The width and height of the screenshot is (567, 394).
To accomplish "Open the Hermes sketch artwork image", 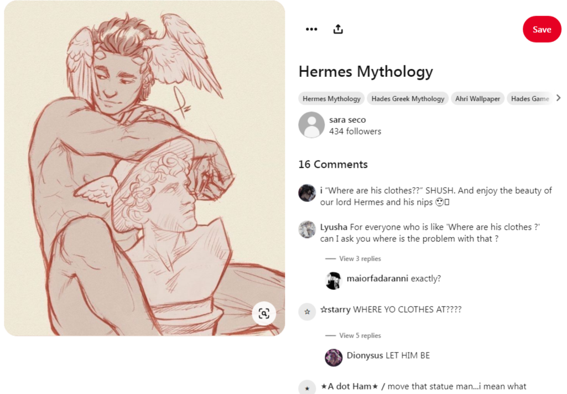I will (x=144, y=168).
